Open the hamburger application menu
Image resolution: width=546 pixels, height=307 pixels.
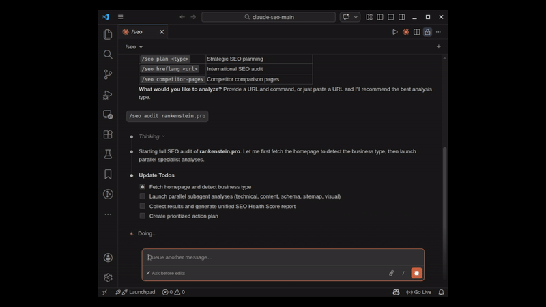[121, 16]
